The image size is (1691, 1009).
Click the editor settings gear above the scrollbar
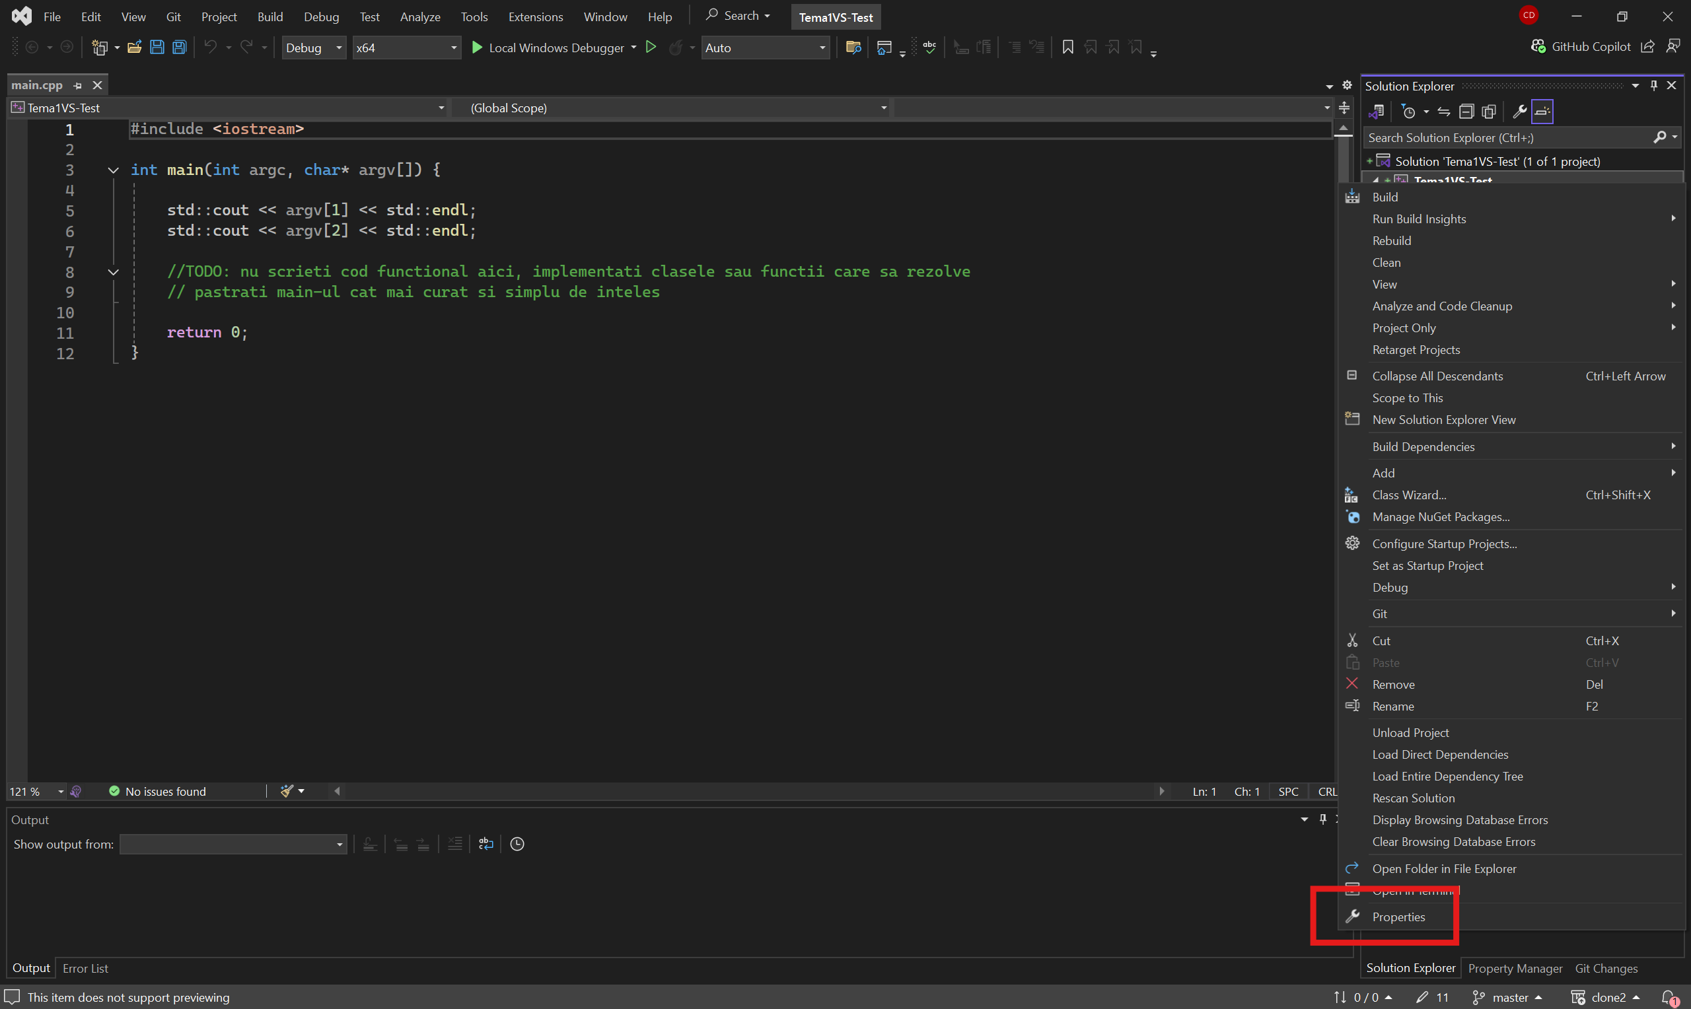[1347, 85]
